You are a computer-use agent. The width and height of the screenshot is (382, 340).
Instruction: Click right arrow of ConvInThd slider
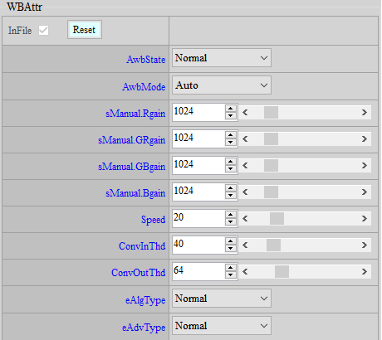click(x=365, y=245)
